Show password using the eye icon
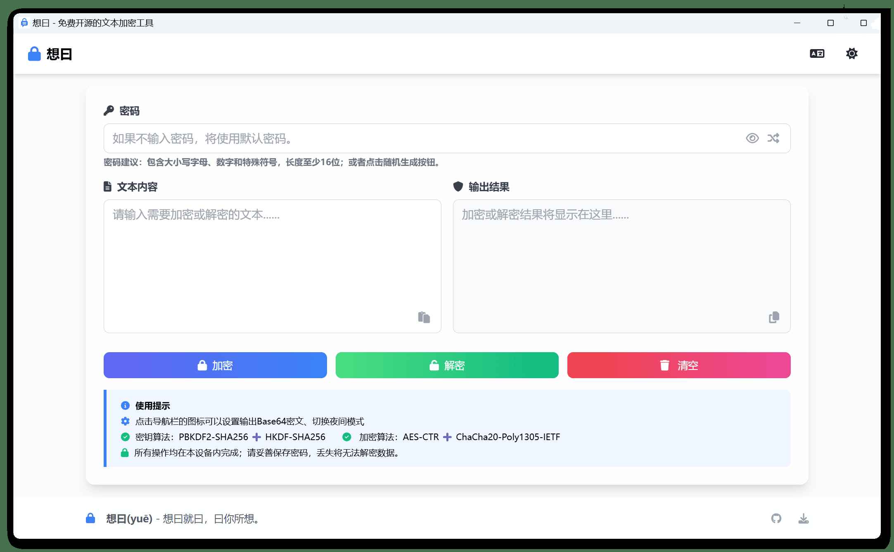Viewport: 894px width, 552px height. coord(752,138)
